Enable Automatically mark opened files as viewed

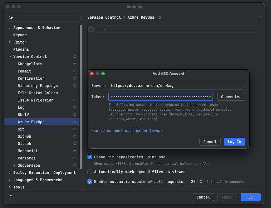(90, 172)
